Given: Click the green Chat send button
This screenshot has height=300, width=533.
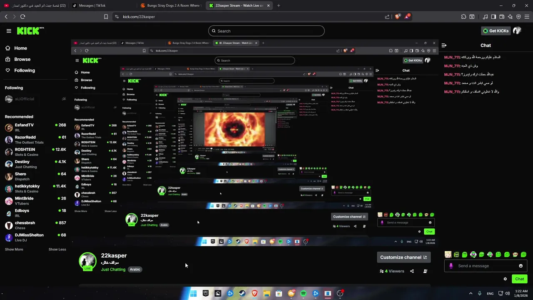Looking at the screenshot, I should [520, 279].
